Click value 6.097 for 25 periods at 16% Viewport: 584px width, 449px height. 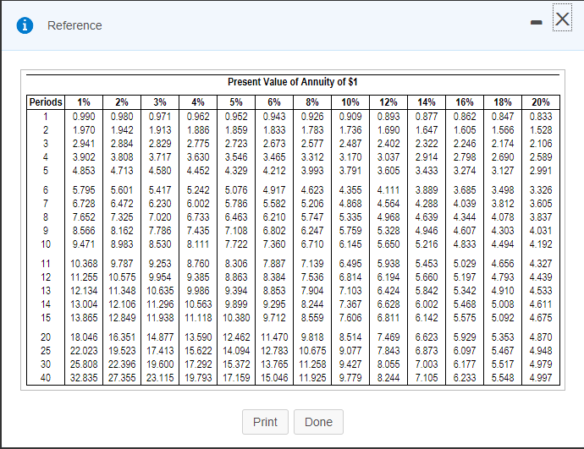[x=465, y=350]
